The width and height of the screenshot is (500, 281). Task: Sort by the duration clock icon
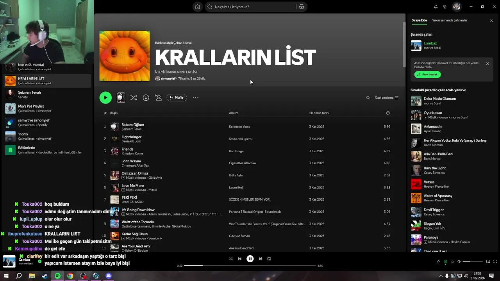click(388, 113)
